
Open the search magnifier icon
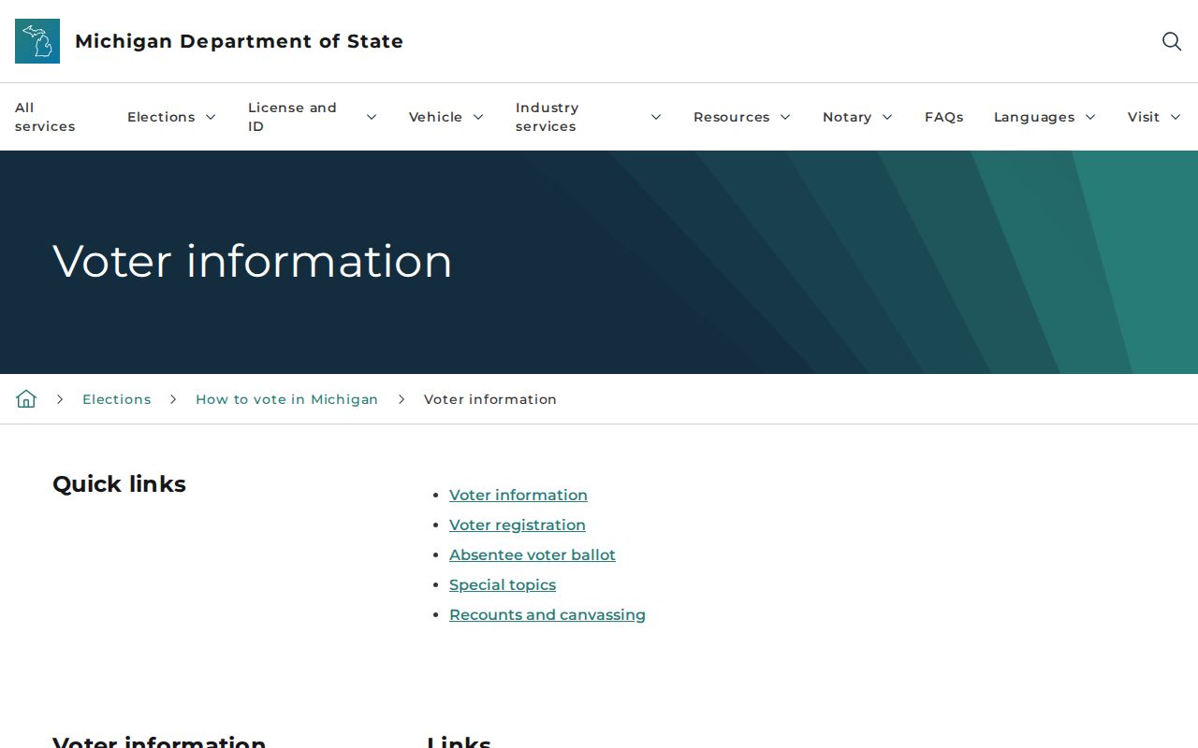click(x=1172, y=41)
